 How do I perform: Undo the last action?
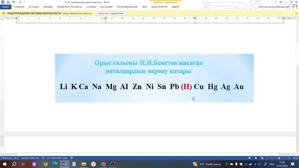(x=14, y=2)
